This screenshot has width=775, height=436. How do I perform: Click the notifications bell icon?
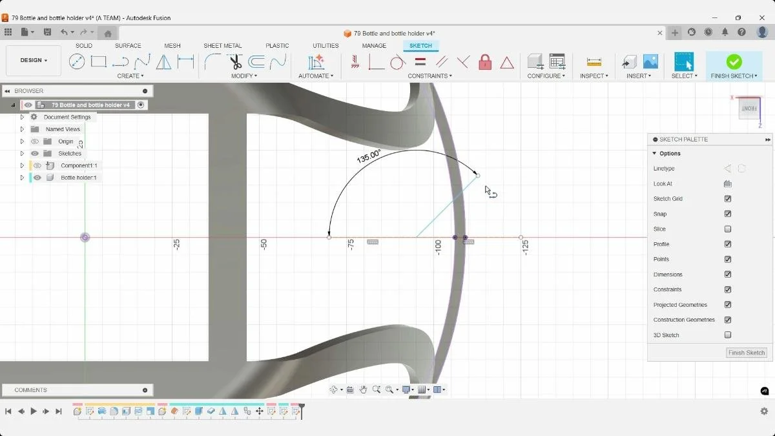(725, 32)
